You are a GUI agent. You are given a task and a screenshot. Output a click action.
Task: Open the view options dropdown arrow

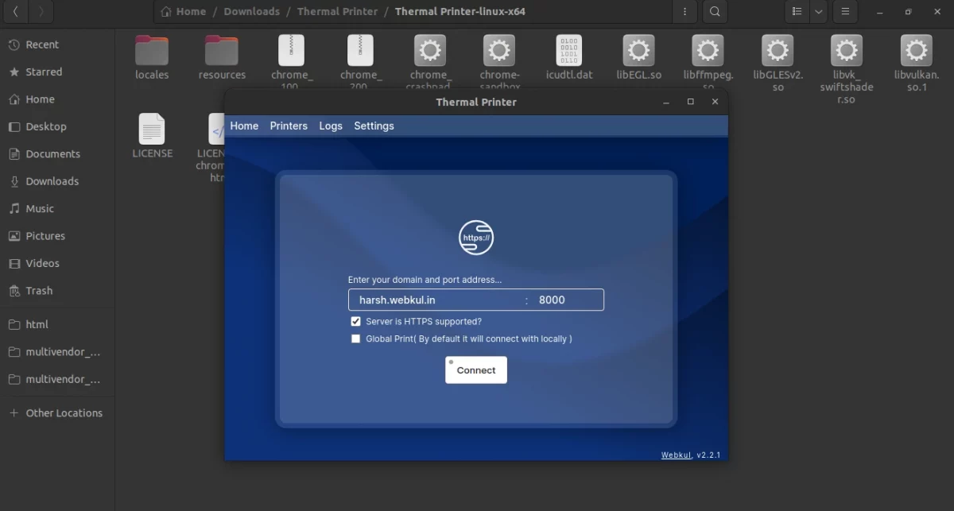tap(818, 12)
